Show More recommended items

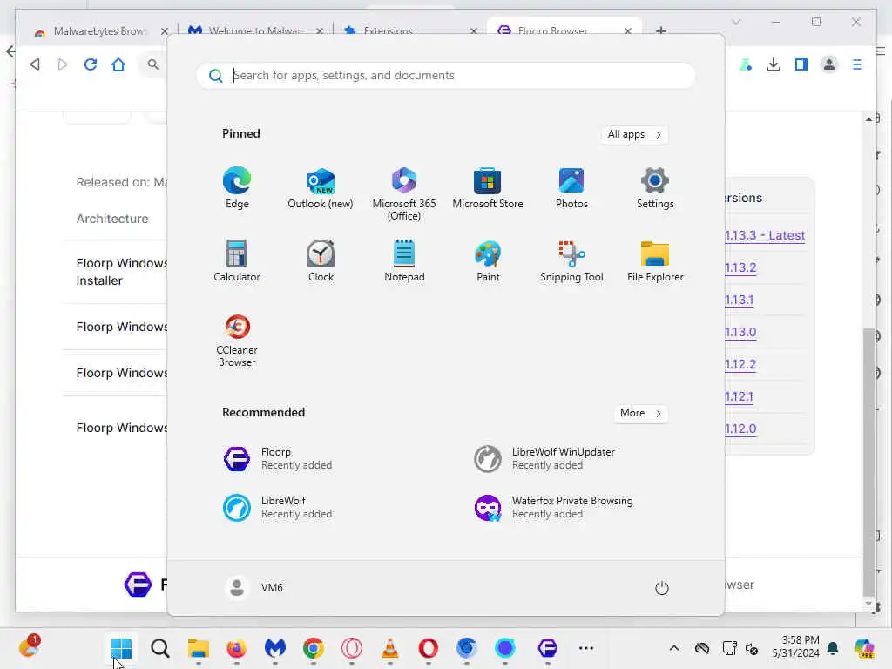coord(640,413)
